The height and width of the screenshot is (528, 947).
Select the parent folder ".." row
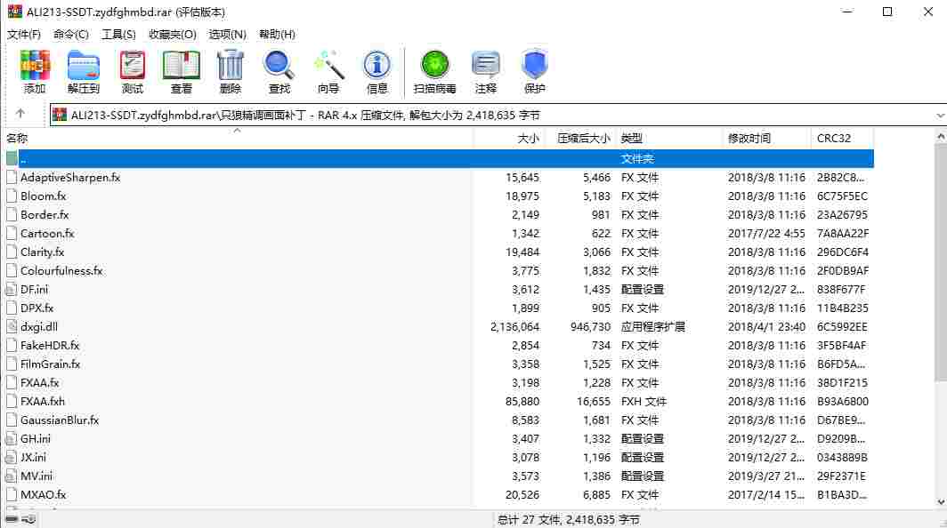(x=439, y=159)
